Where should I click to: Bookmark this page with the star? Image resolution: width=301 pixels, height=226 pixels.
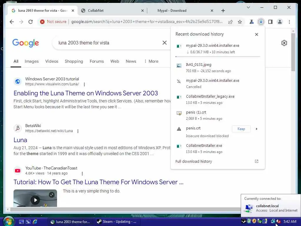coord(240,22)
